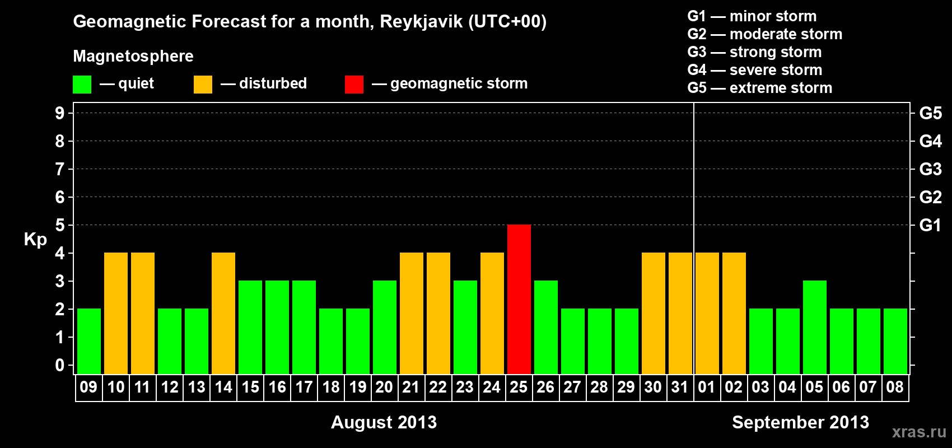Click the G1 label on right axis
This screenshot has width=952, height=448.
pyautogui.click(x=931, y=225)
